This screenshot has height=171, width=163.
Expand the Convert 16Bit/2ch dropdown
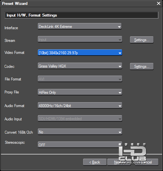pos(80,132)
